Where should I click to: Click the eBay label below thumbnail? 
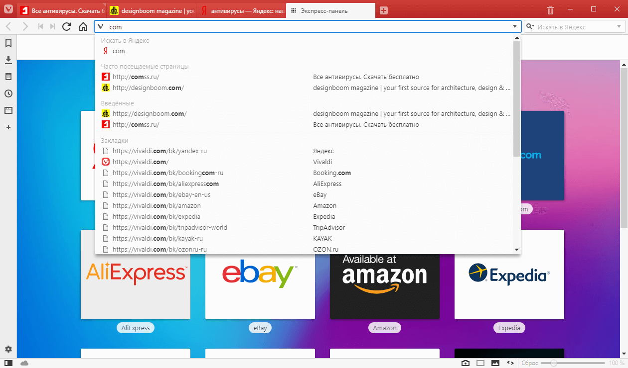coord(260,328)
